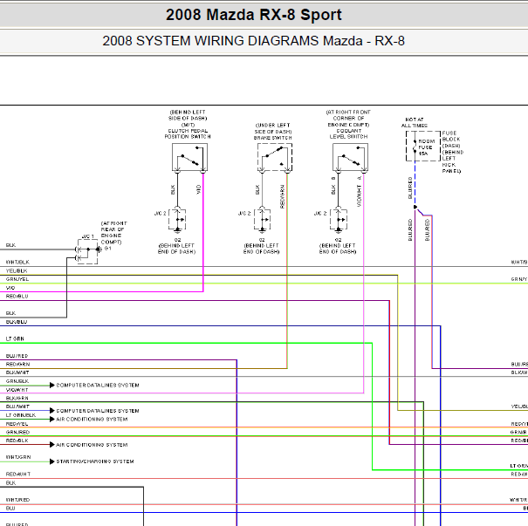528x526 pixels.
Task: Click arrow on LT GRN/BLK Air Conditioning wire
Action: pos(52,419)
